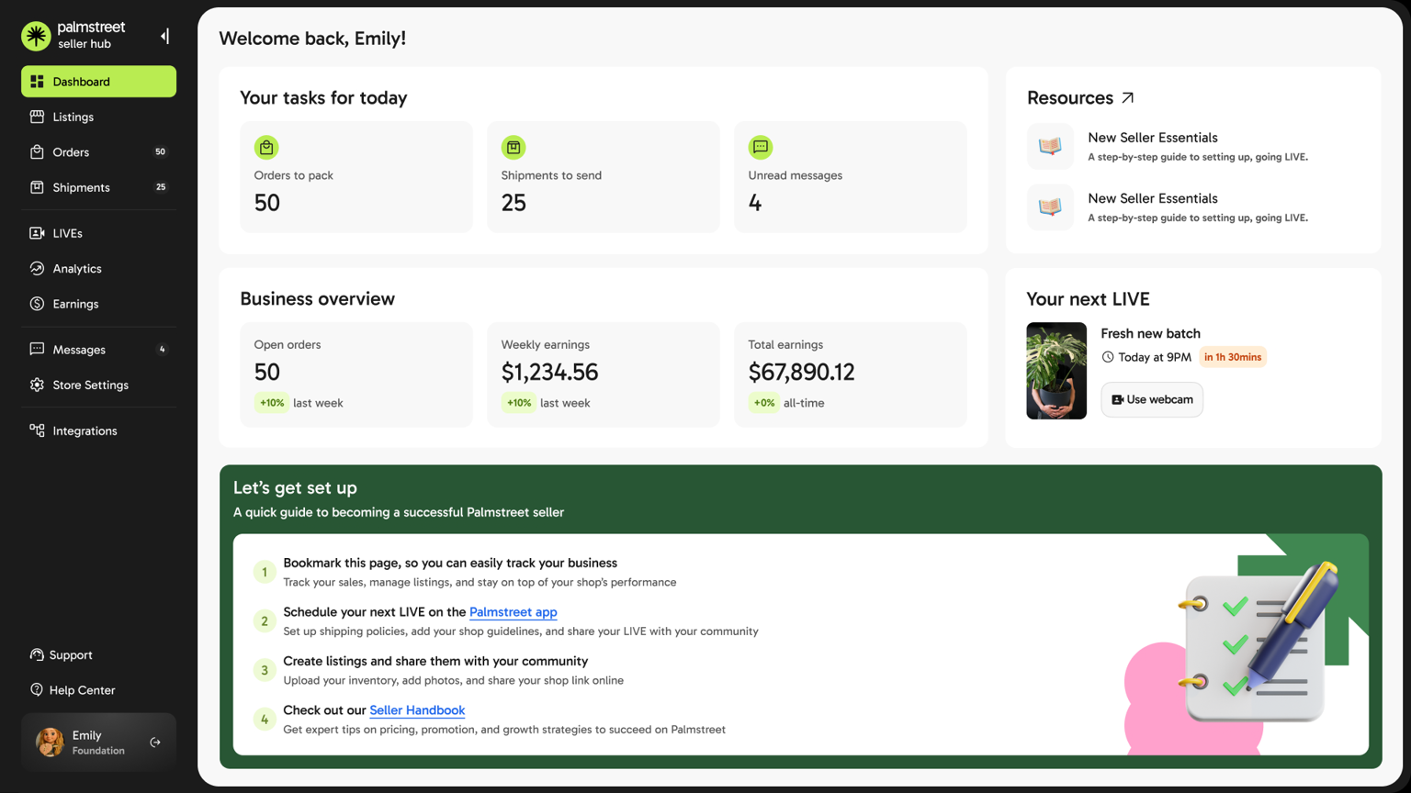1411x793 pixels.
Task: Click the Integrations icon in sidebar
Action: 37,430
